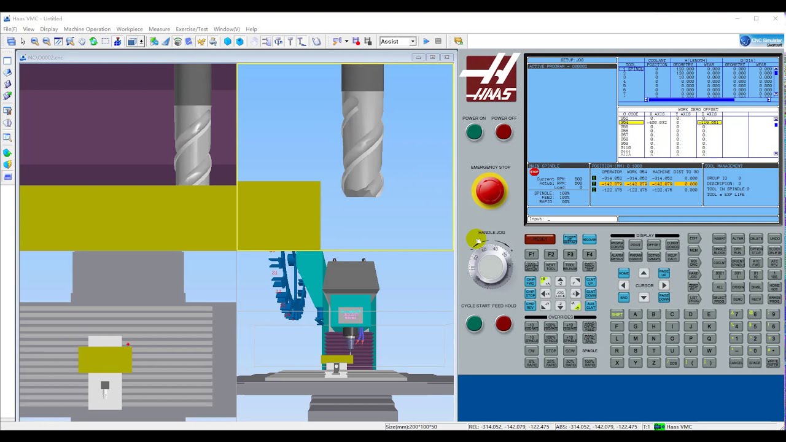
Task: Open the Measure menu
Action: click(x=159, y=29)
